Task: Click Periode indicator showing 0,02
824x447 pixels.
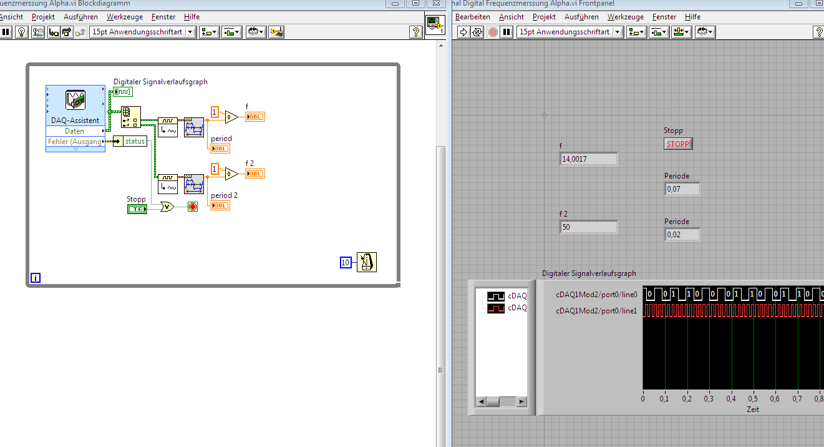Action: (682, 235)
